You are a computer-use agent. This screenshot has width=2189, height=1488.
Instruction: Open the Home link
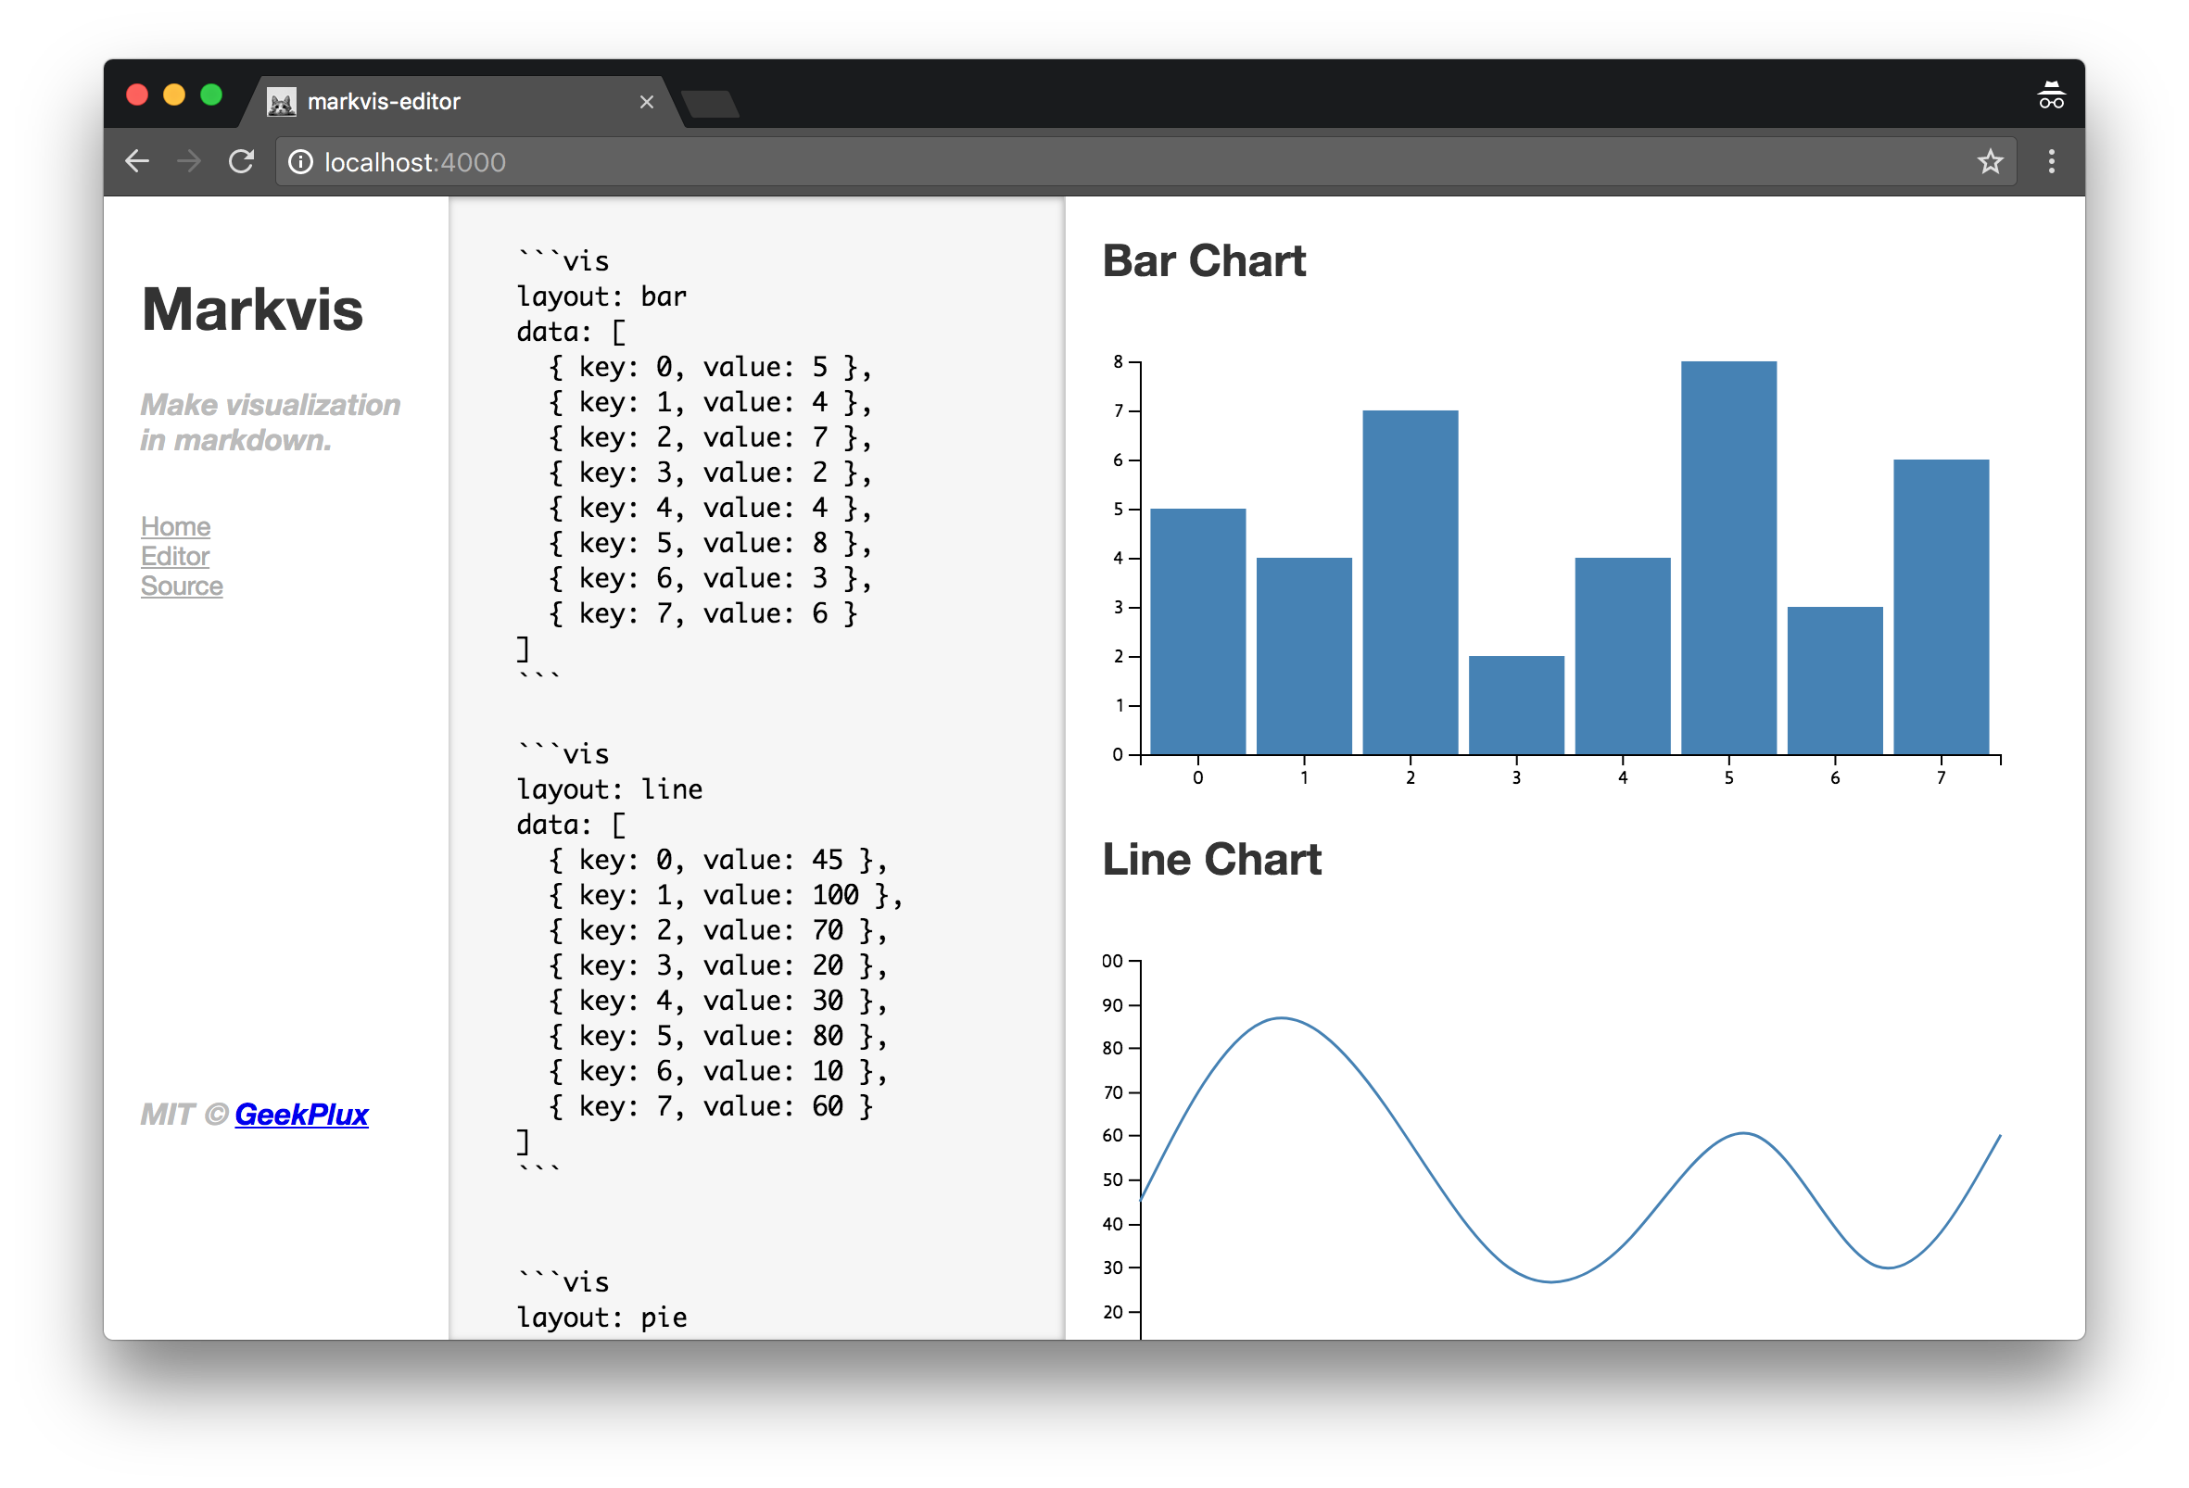(x=175, y=526)
